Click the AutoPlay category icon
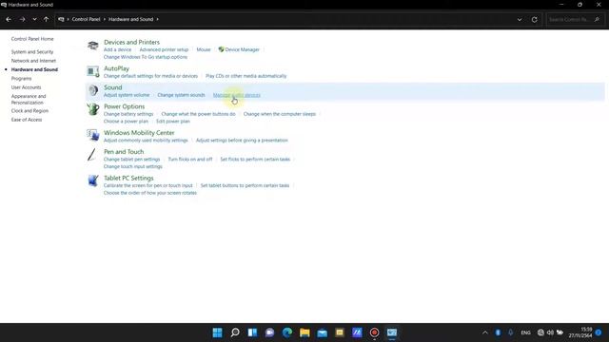The height and width of the screenshot is (342, 609). 93,72
